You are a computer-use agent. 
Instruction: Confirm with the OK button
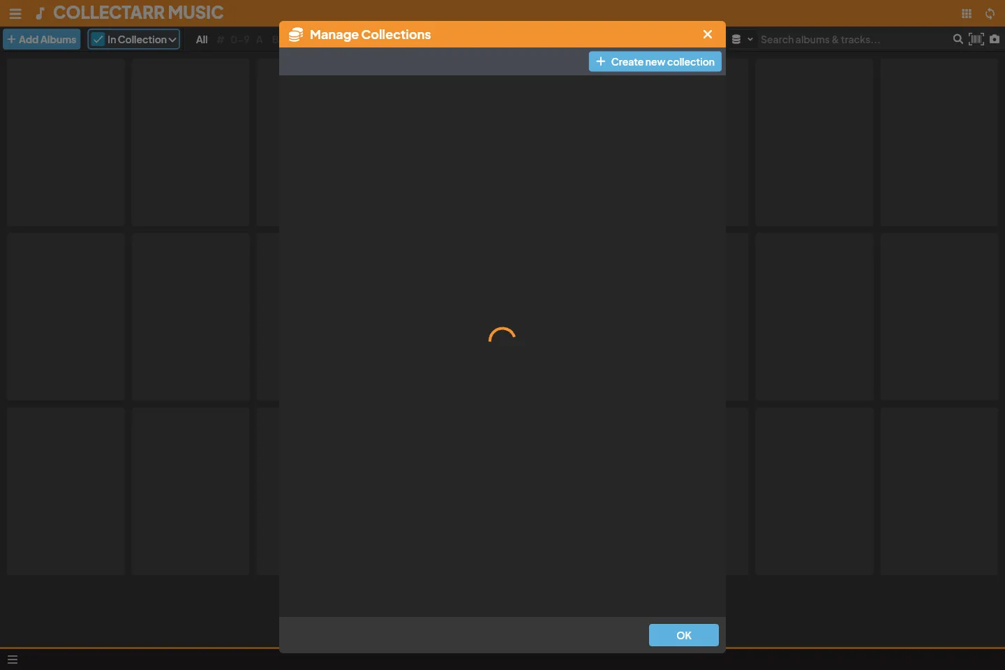click(x=684, y=635)
